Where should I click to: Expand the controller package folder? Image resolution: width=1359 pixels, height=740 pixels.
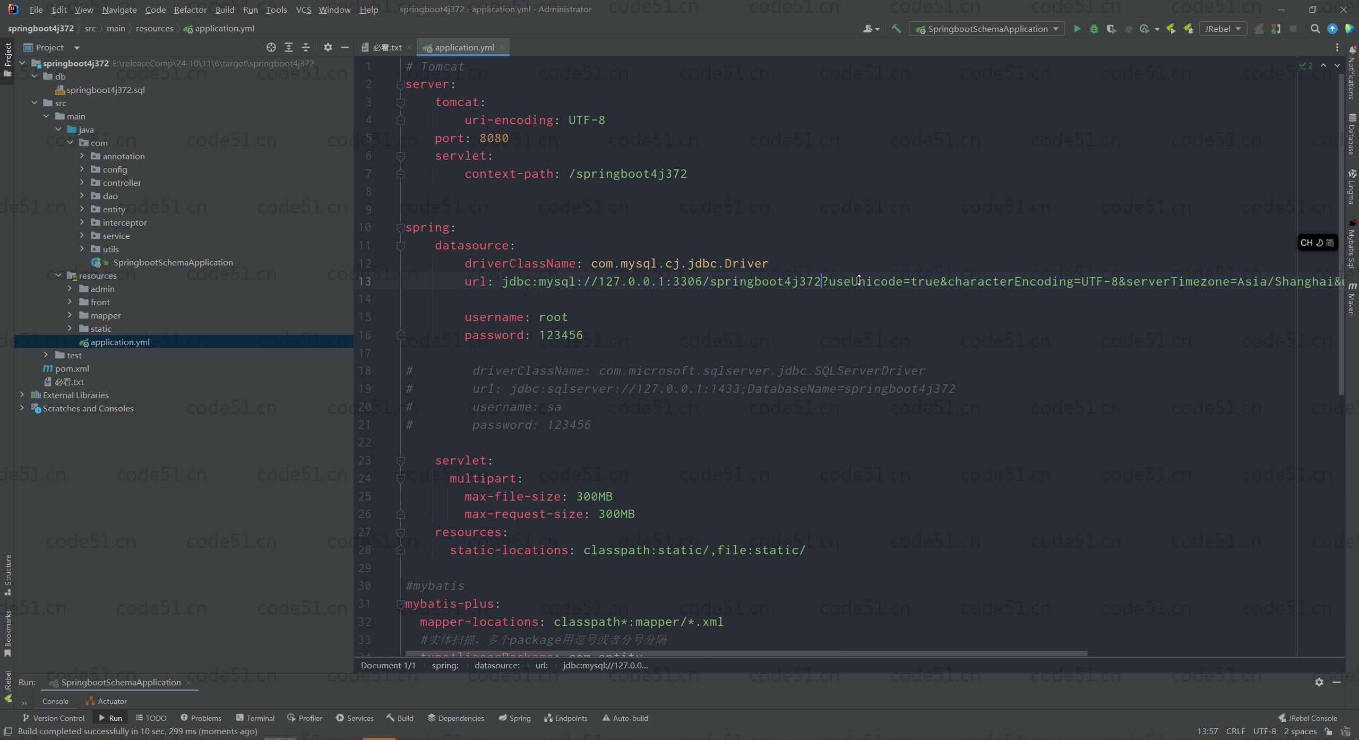(x=82, y=183)
